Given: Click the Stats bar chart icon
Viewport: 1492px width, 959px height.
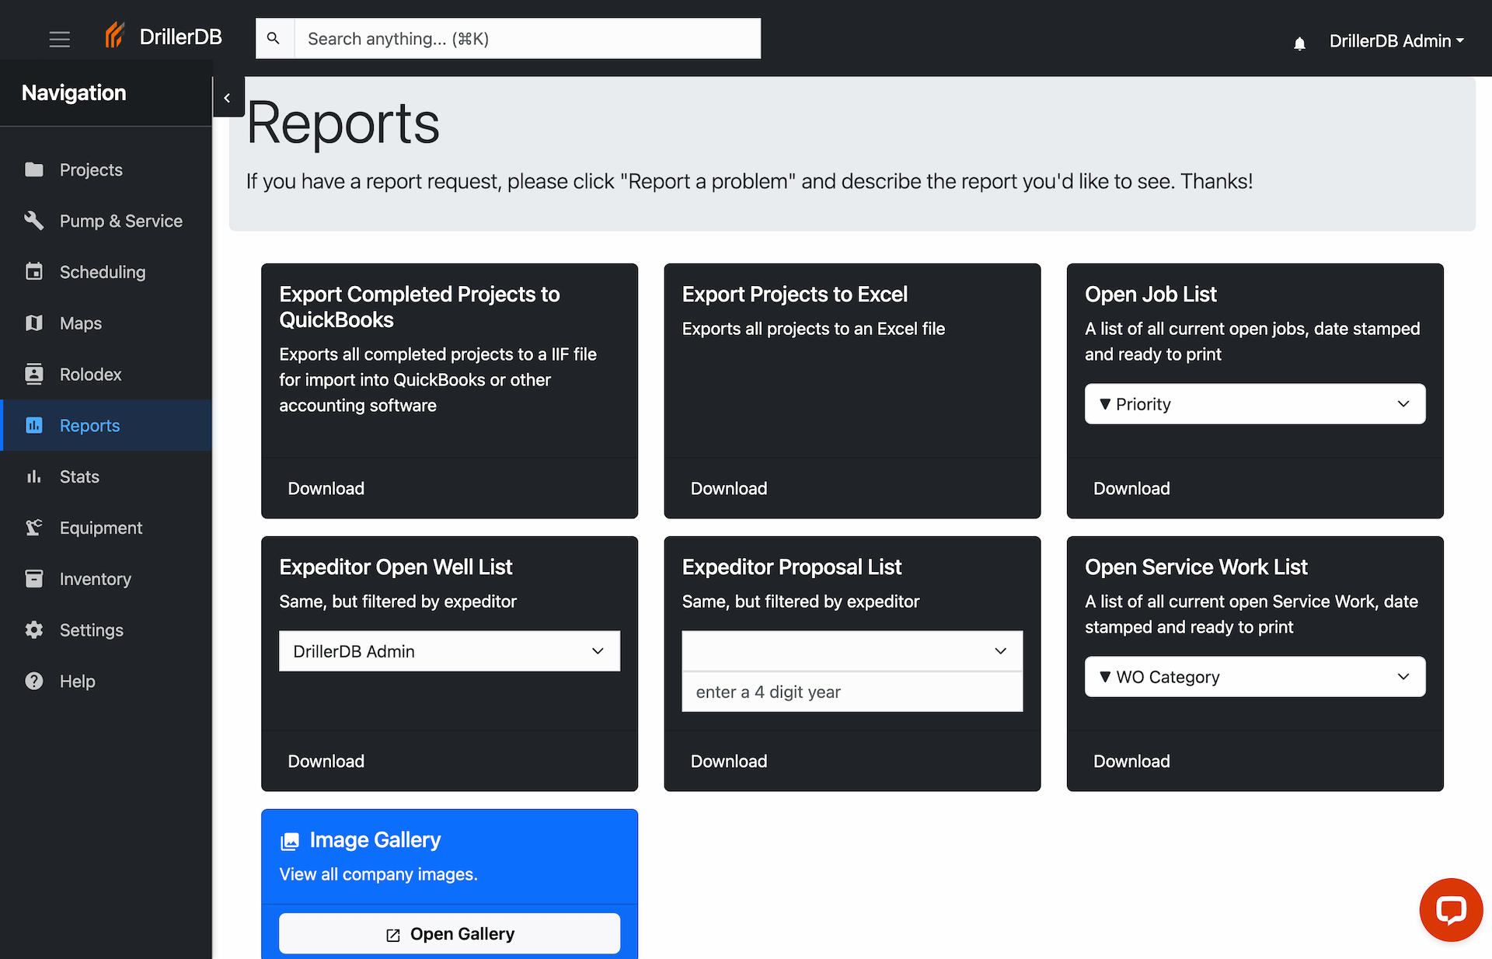Looking at the screenshot, I should pos(35,476).
